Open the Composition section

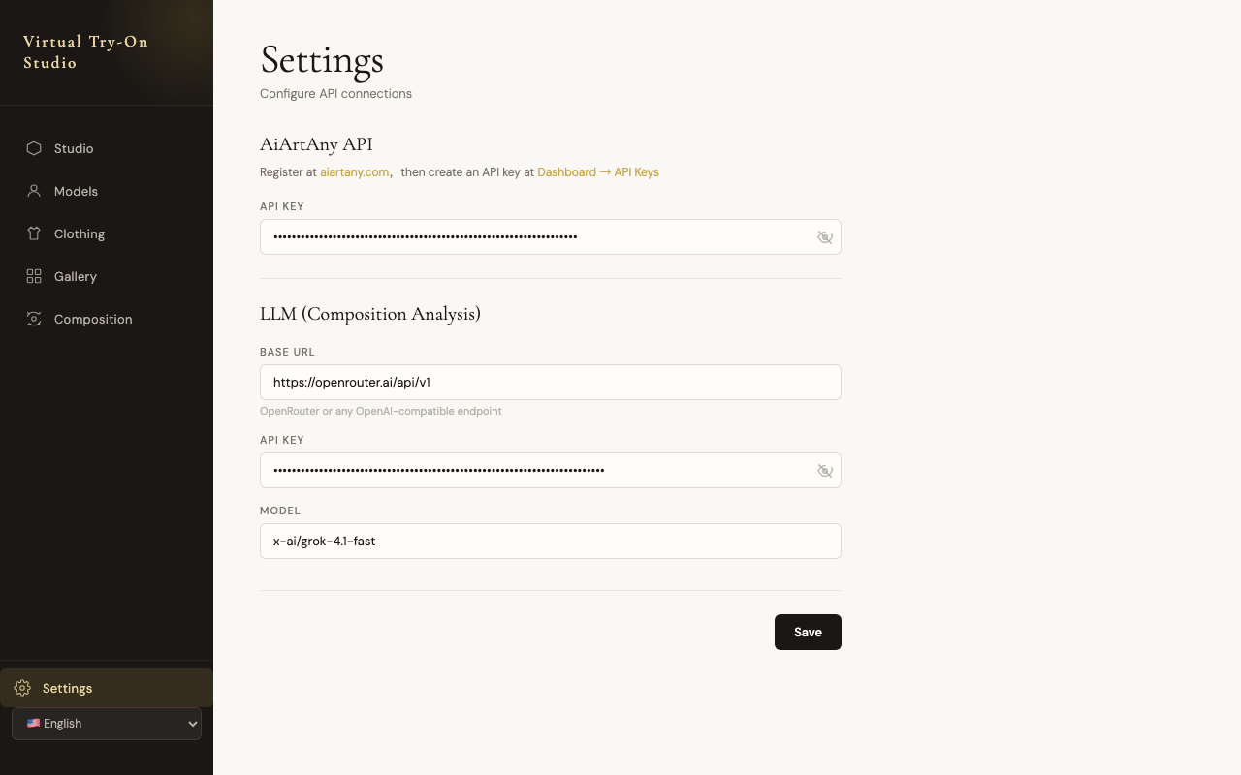coord(93,319)
